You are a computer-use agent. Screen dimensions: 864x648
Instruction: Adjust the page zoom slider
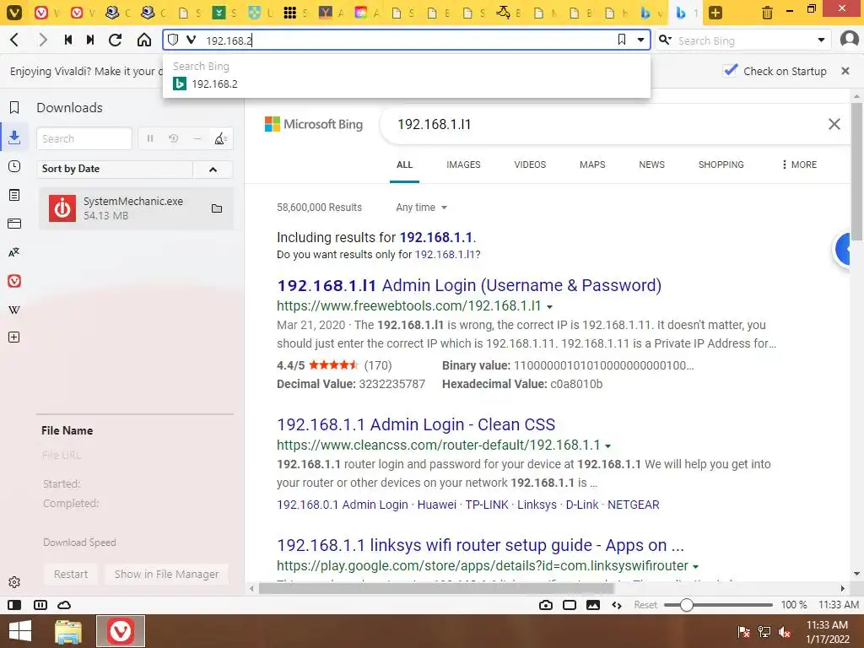click(x=686, y=605)
